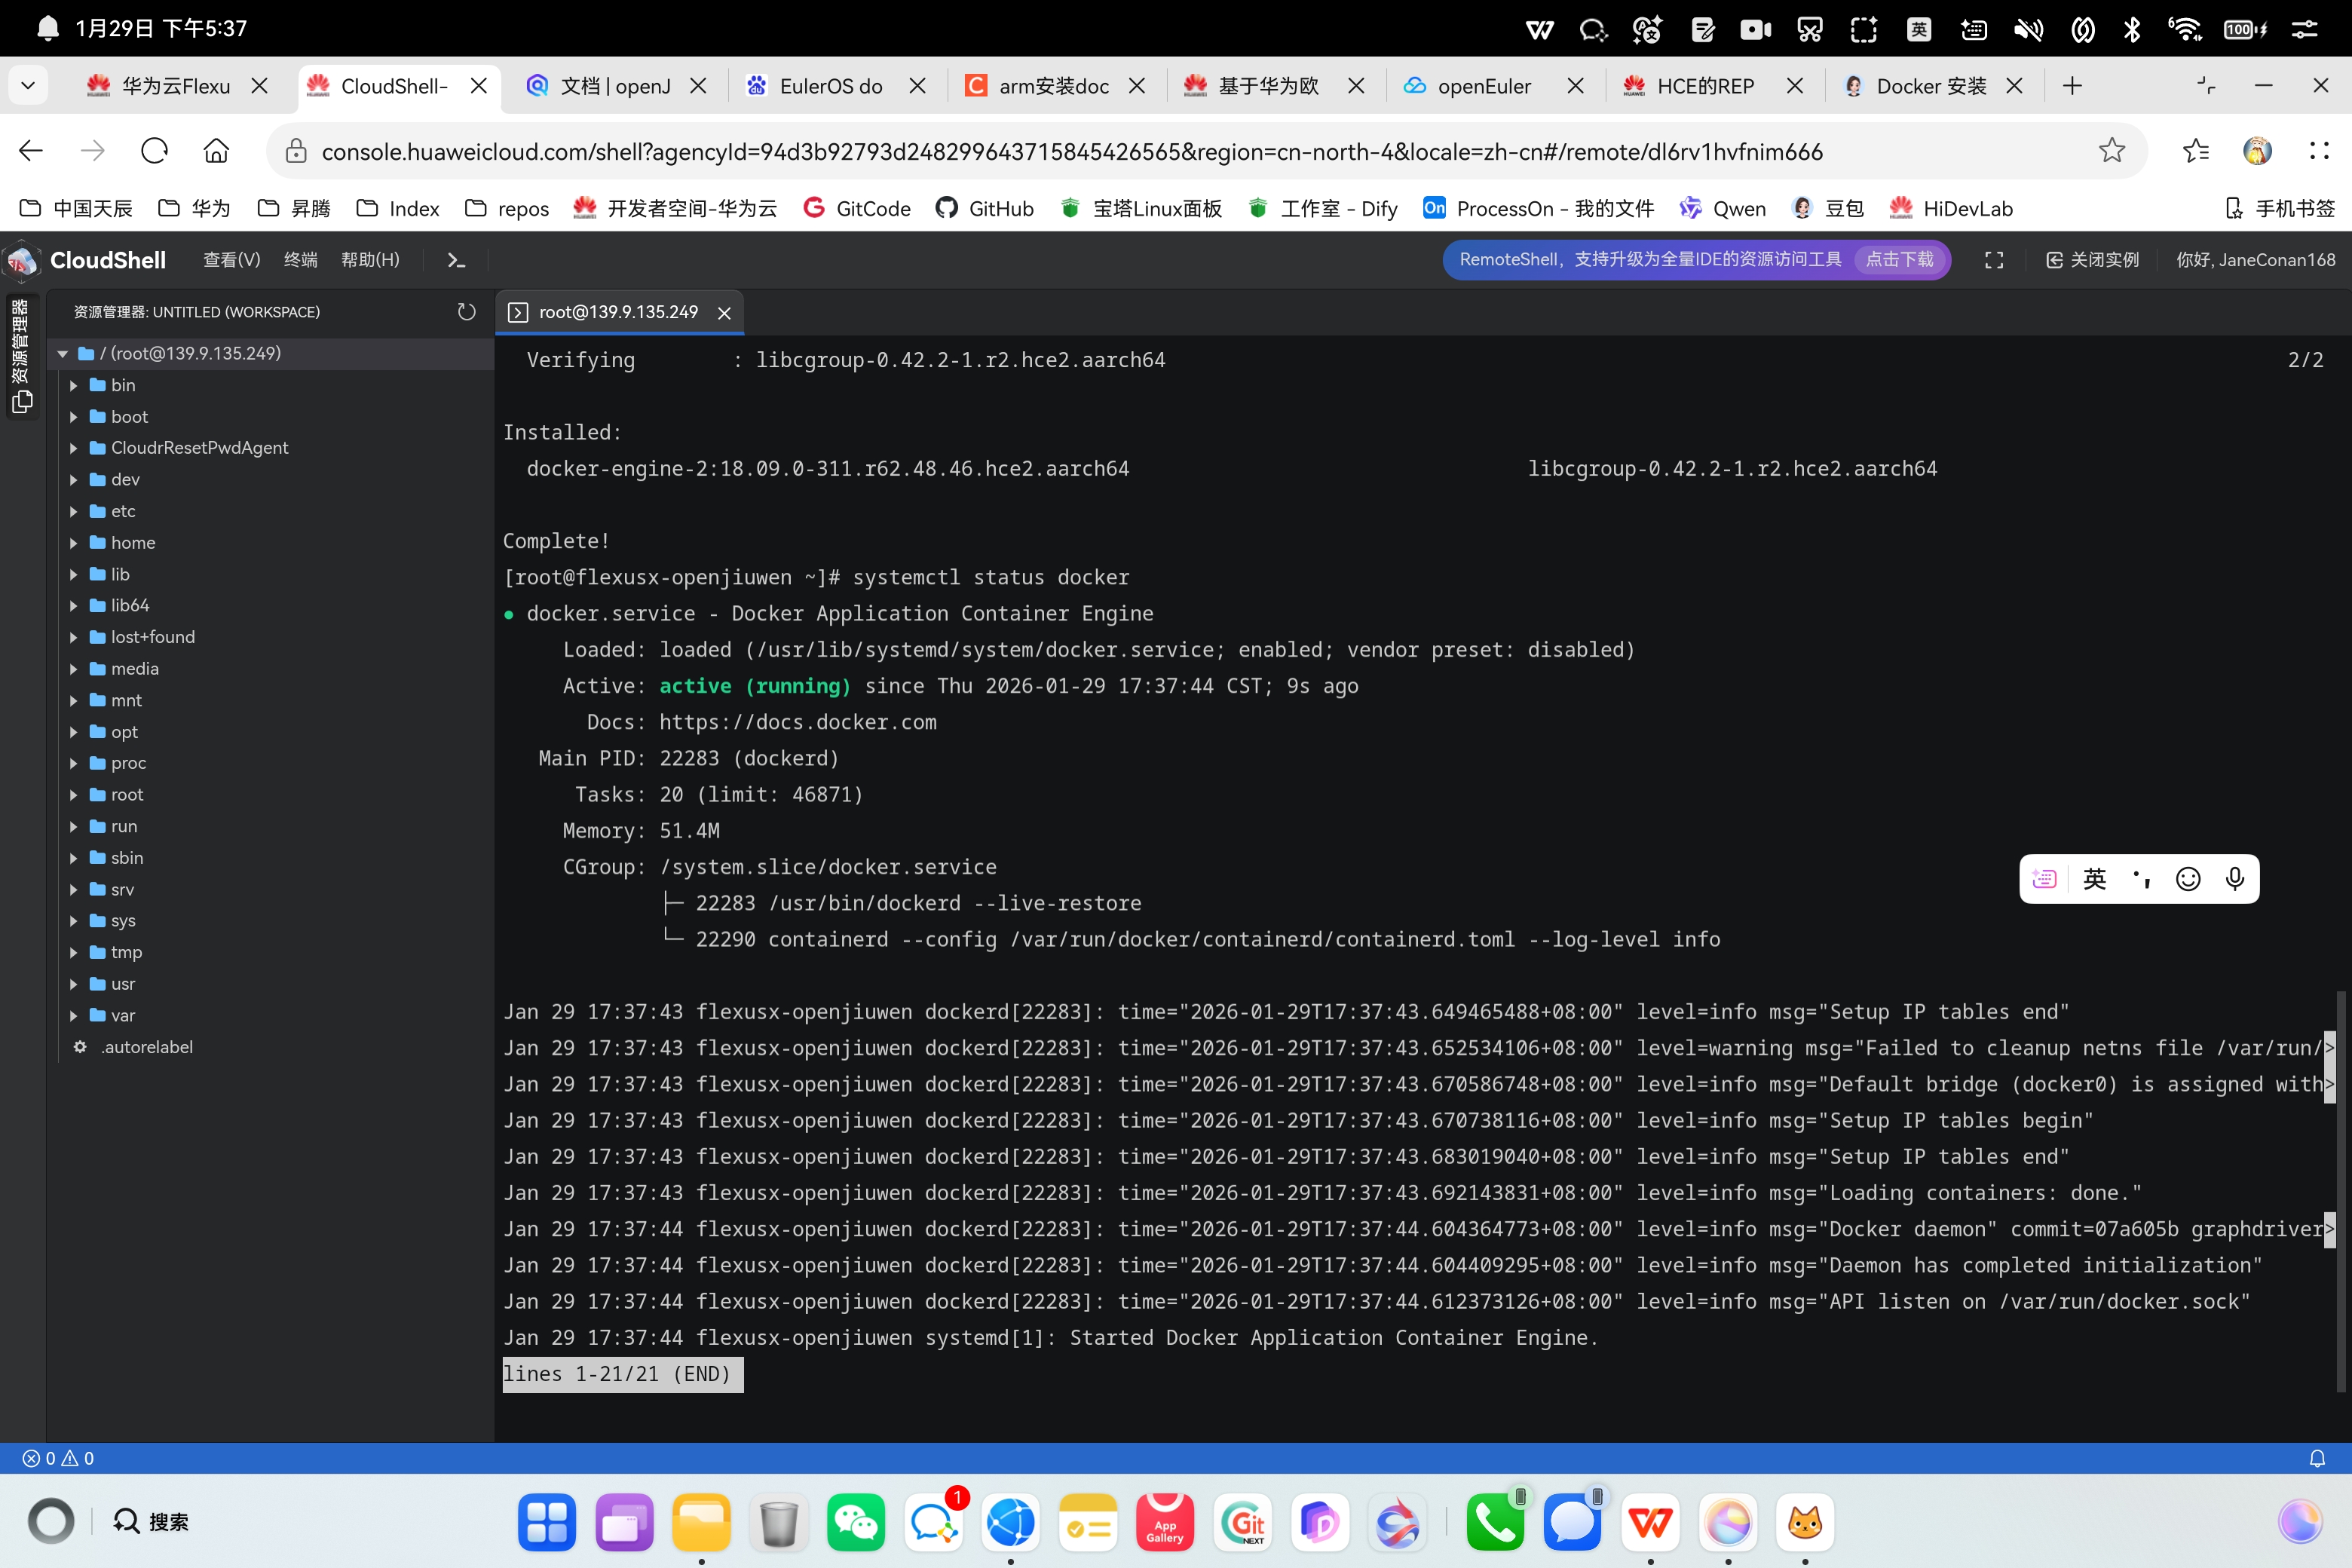Open the notifications bell in status bar
2352x1568 pixels.
tap(2316, 1458)
